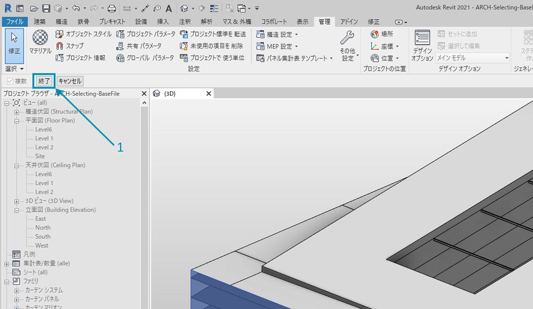Image resolution: width=533 pixels, height=309 pixels.
Task: Open Customize Quick Access Toolbar arrow
Action: point(257,8)
